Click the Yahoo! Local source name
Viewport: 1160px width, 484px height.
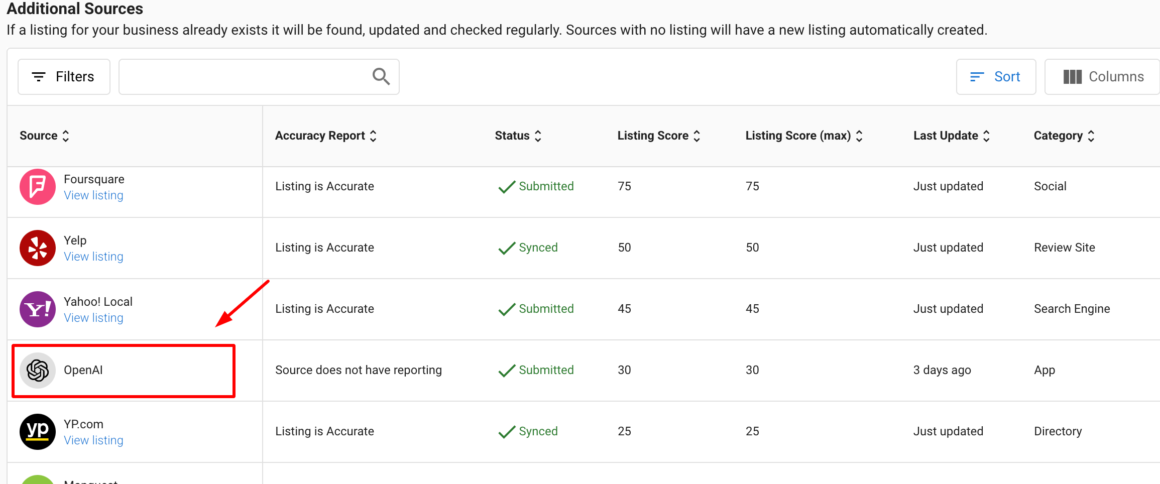coord(98,302)
